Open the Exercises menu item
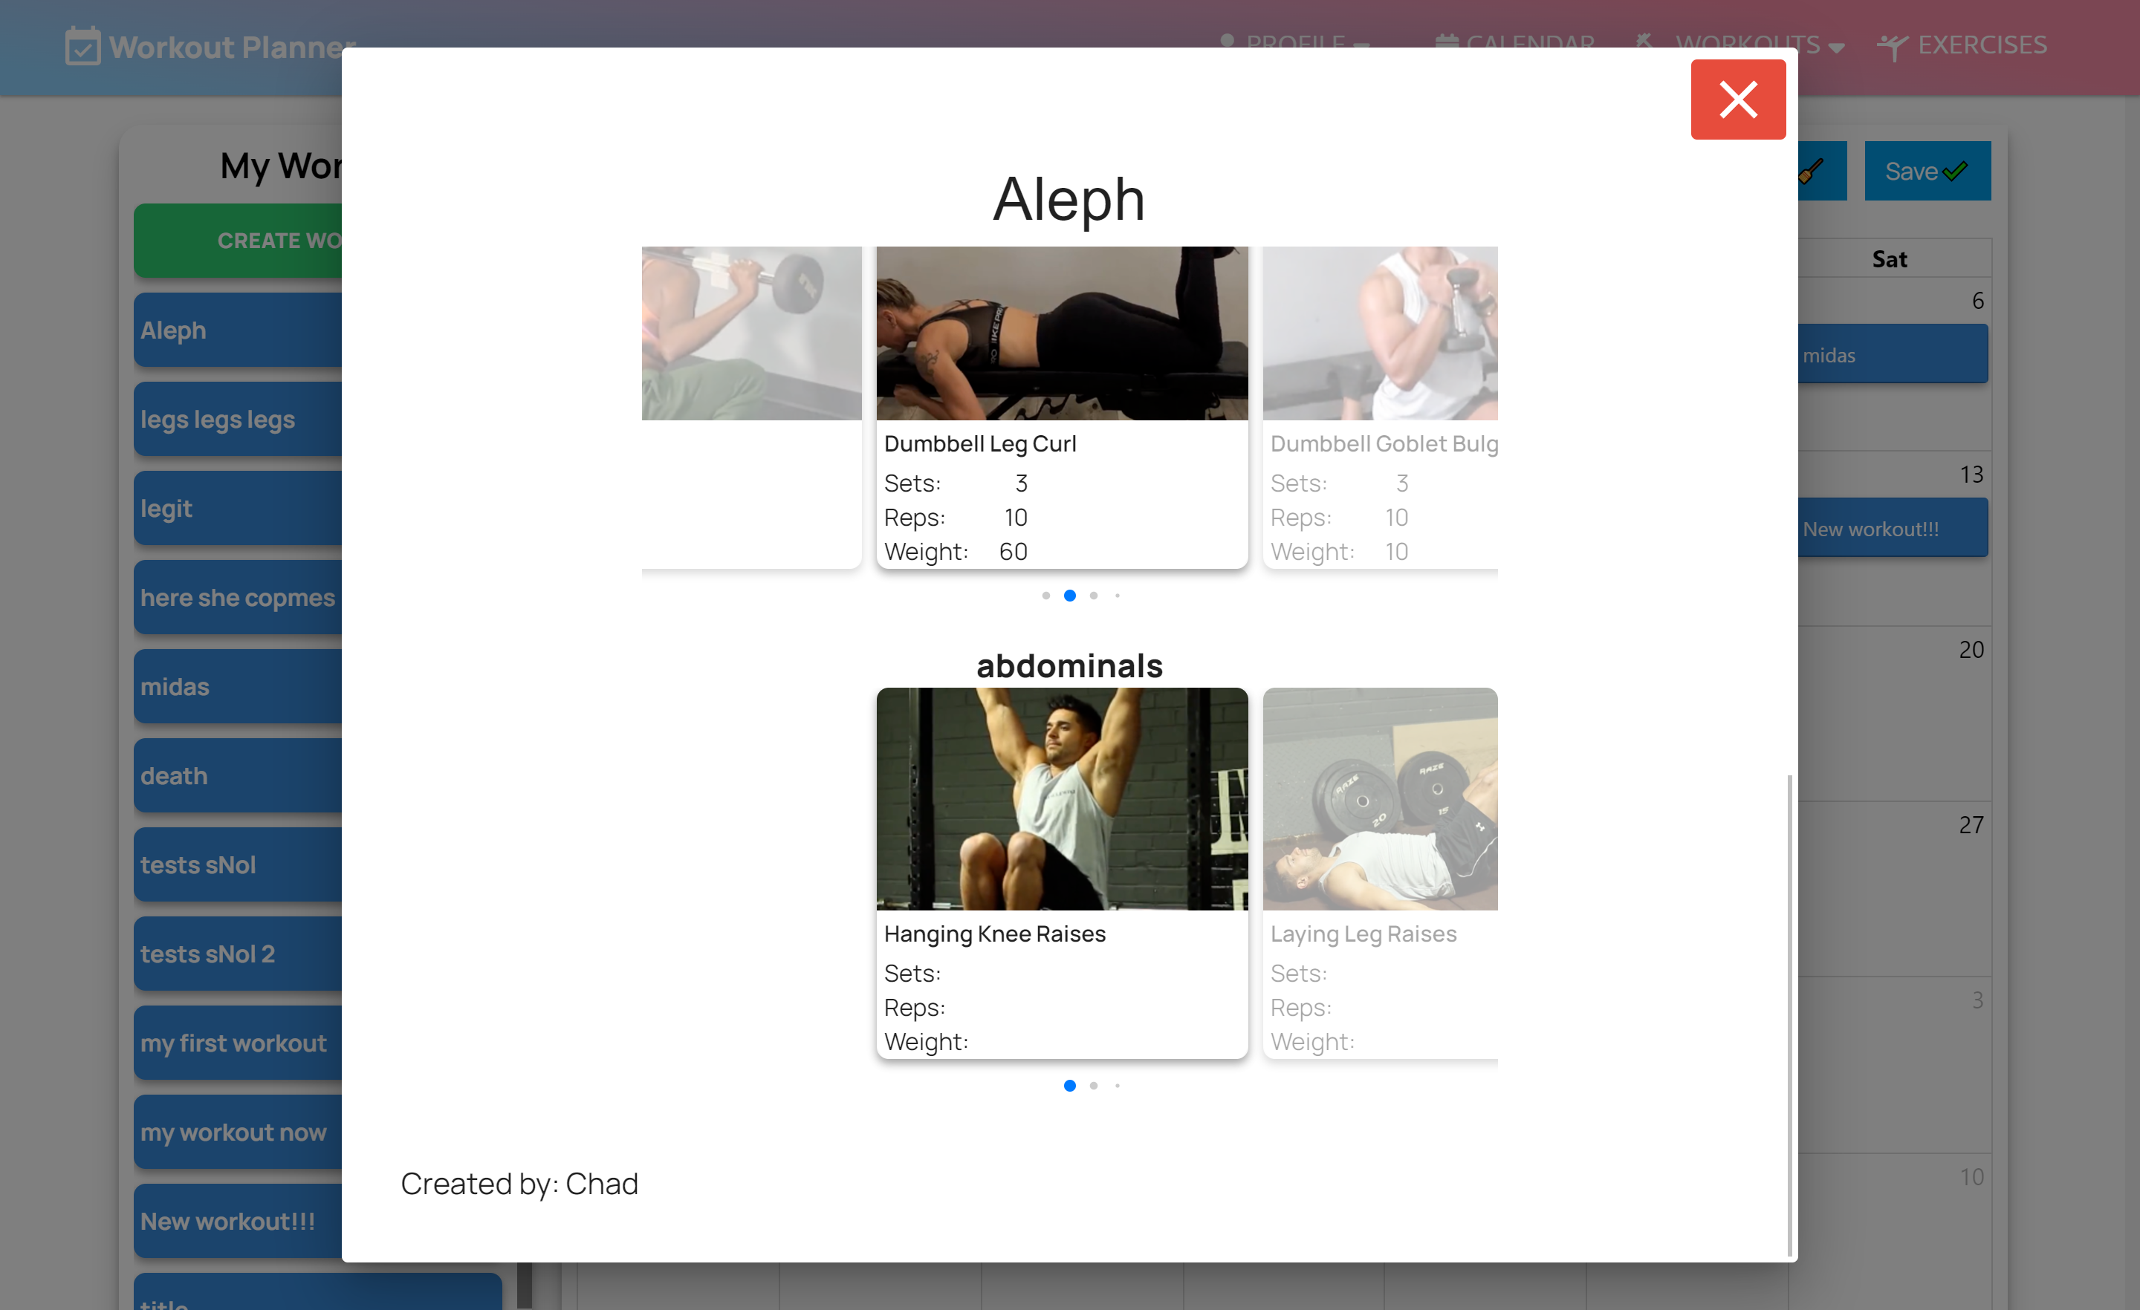The height and width of the screenshot is (1310, 2140). click(x=1981, y=45)
